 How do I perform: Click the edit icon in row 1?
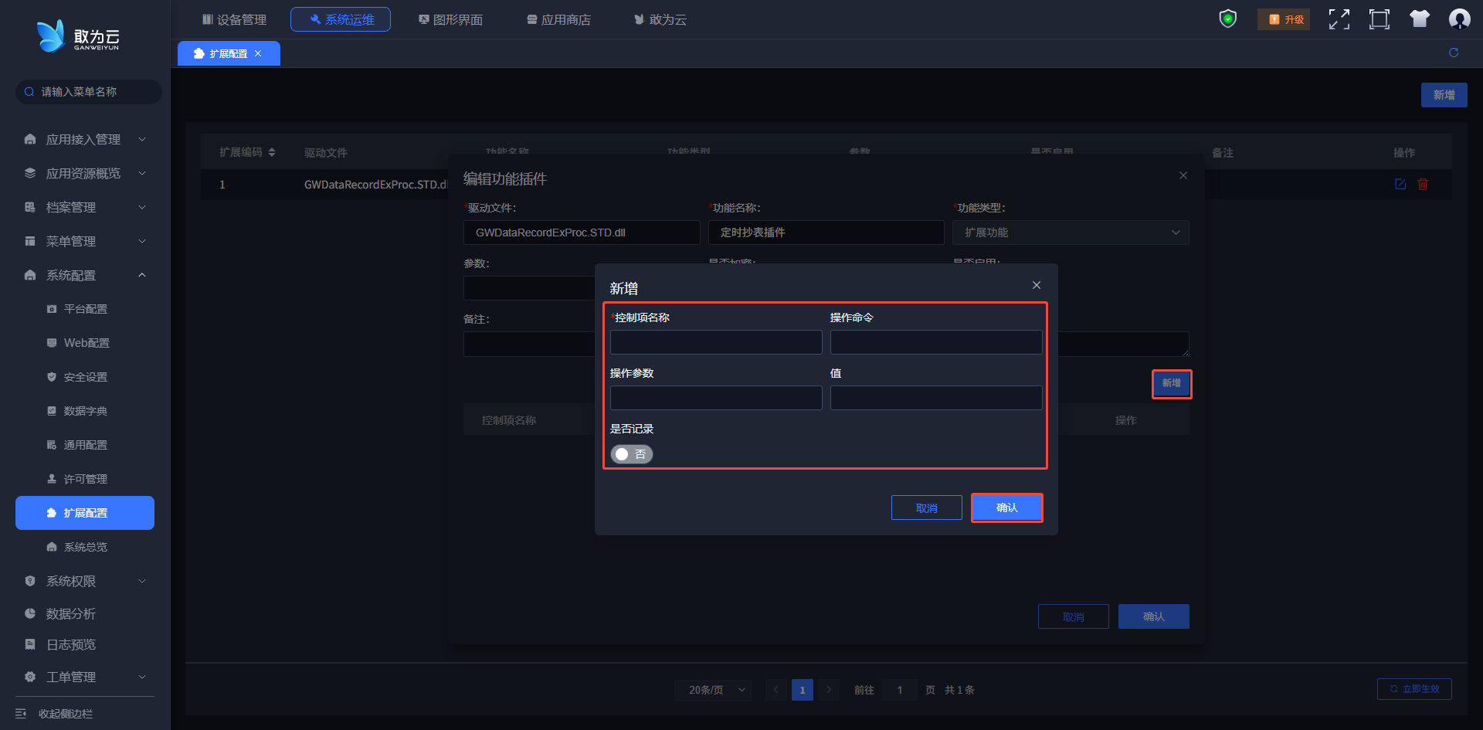coord(1400,184)
